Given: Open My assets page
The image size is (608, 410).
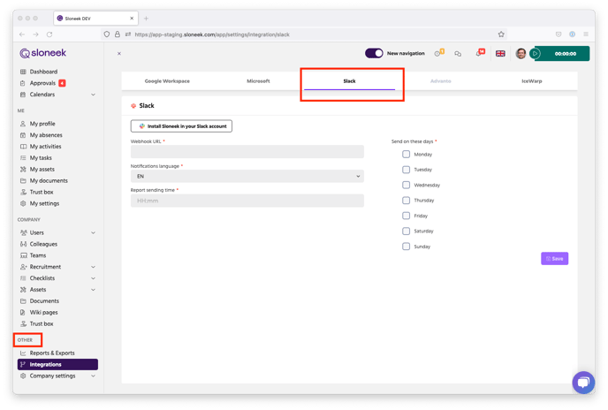Looking at the screenshot, I should (x=42, y=169).
